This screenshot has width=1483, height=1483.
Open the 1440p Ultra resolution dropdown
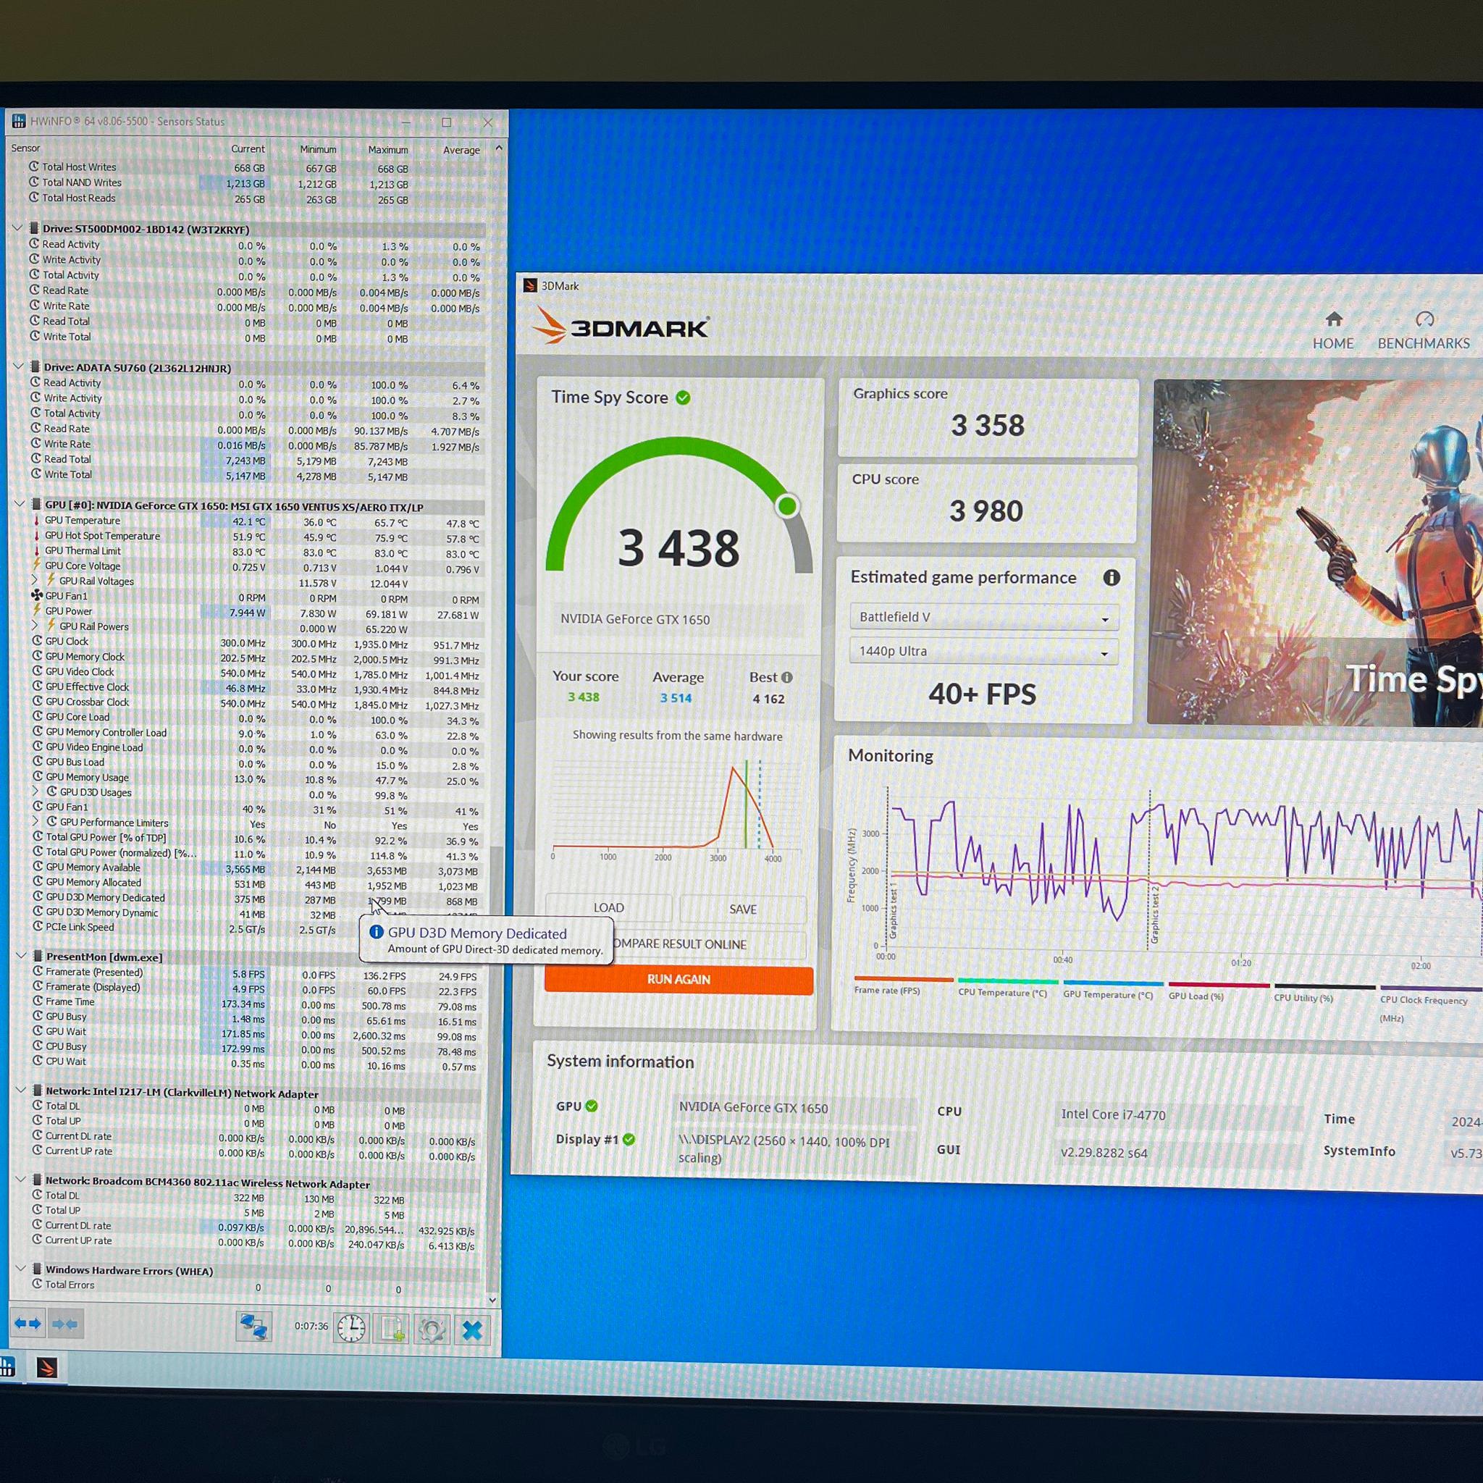tap(983, 651)
